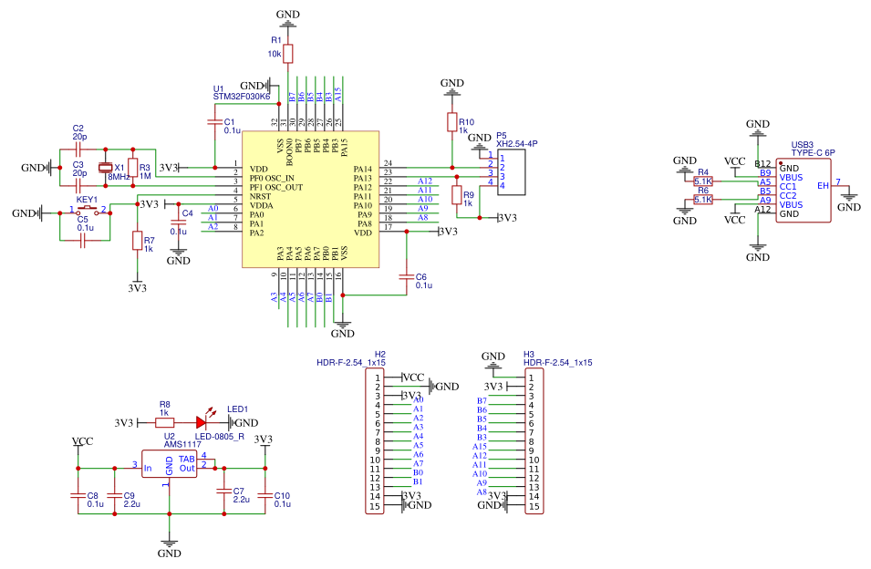The height and width of the screenshot is (569, 871).
Task: Click the GND symbol above R1
Action: [x=287, y=24]
